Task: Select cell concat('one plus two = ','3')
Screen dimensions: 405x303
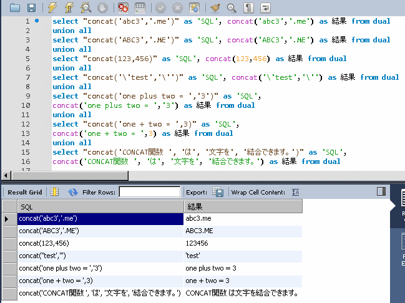Action: tap(100, 268)
